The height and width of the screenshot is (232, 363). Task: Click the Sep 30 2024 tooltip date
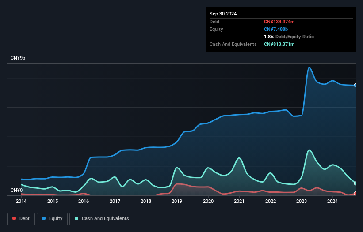[x=223, y=14]
